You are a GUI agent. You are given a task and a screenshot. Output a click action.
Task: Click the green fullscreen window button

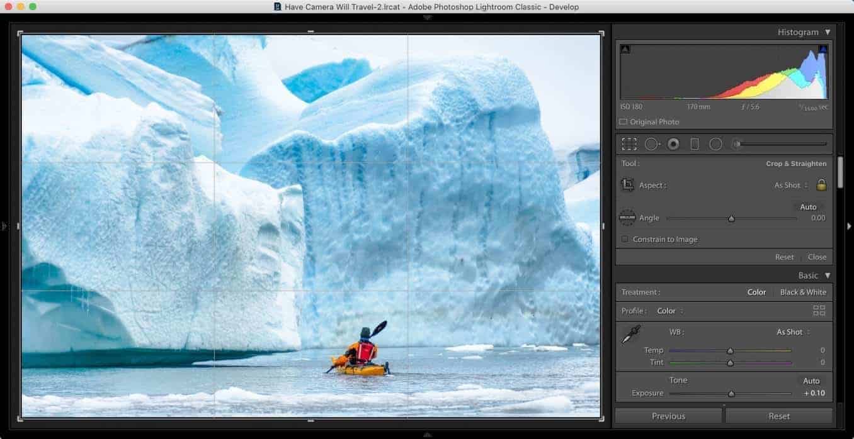tap(33, 6)
